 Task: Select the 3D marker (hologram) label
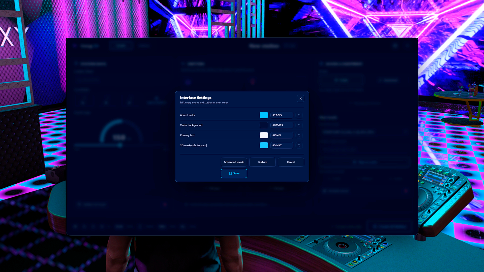tap(193, 145)
